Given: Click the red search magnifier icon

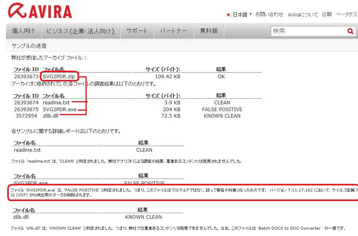Looking at the screenshot, I should click(x=350, y=31).
